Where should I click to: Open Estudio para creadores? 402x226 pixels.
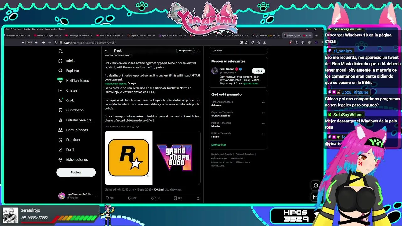click(76, 120)
